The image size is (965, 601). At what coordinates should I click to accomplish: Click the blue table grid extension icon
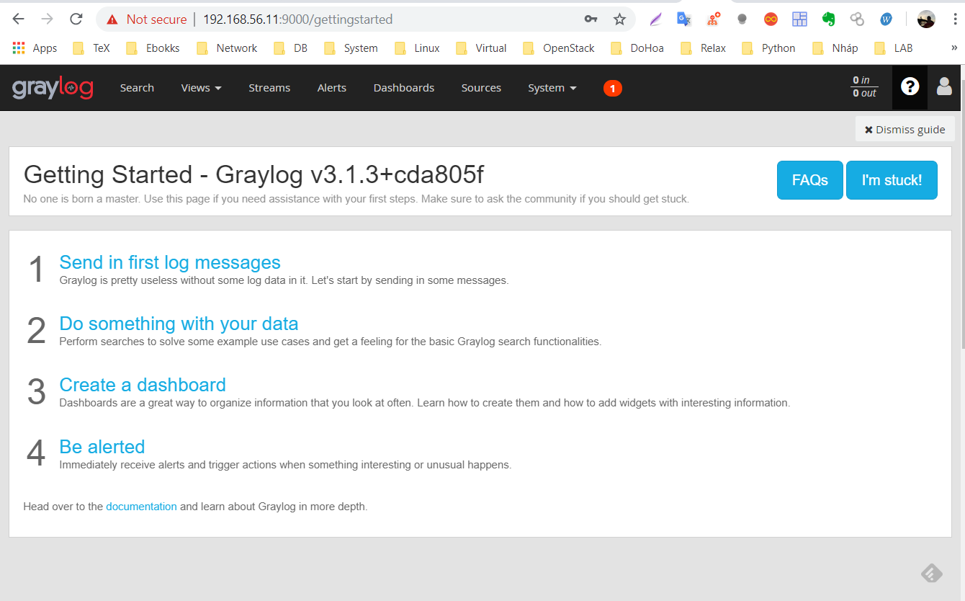(x=799, y=19)
